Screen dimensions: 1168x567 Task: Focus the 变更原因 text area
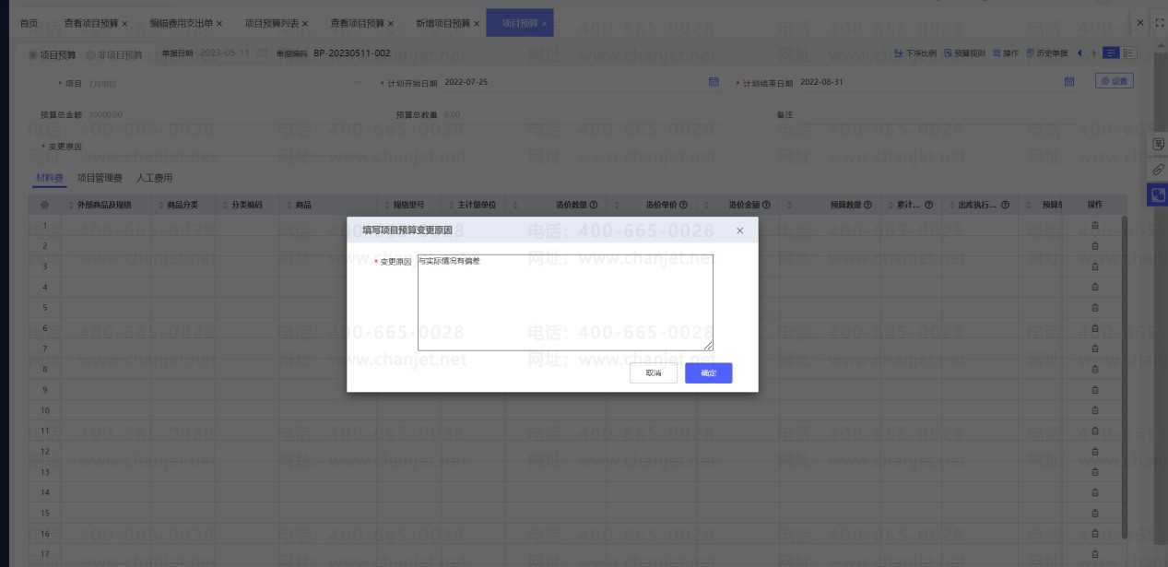[x=565, y=302]
